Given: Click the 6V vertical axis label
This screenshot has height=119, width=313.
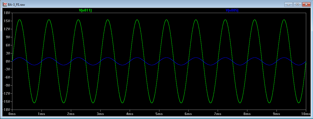Looking at the screenshot, I should (x=7, y=45).
